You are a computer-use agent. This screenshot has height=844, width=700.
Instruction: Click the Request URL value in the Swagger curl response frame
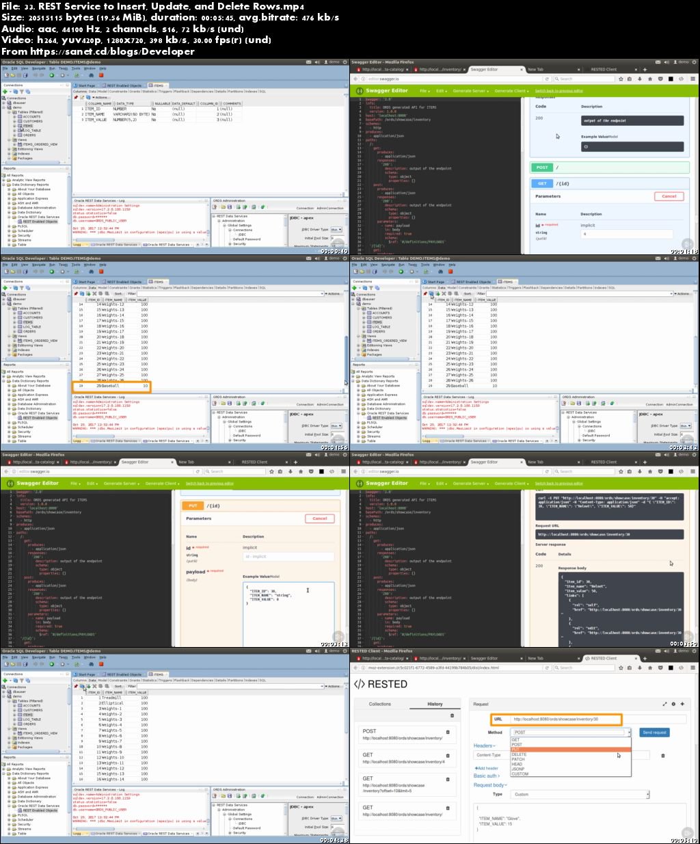[x=610, y=534]
